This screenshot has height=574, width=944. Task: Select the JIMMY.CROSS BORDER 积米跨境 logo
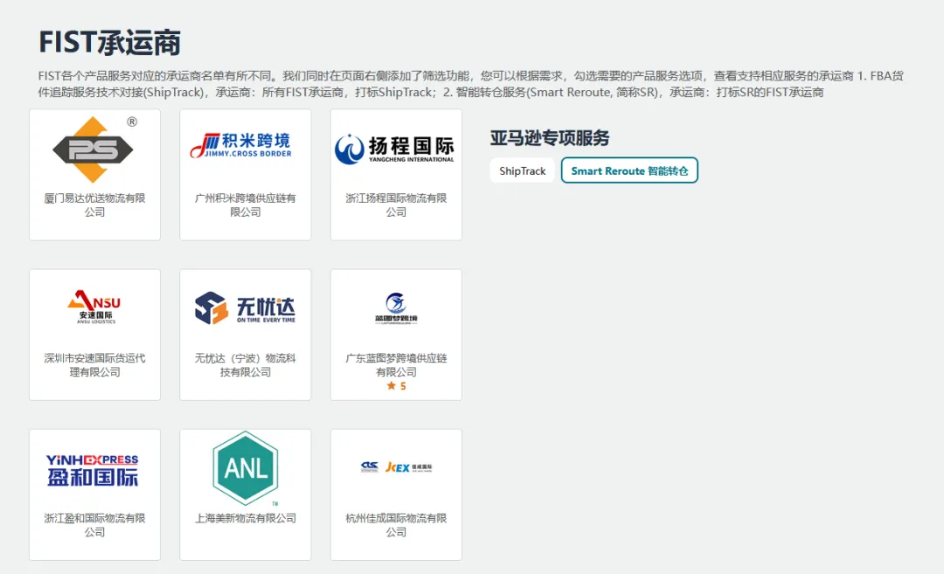(x=245, y=146)
